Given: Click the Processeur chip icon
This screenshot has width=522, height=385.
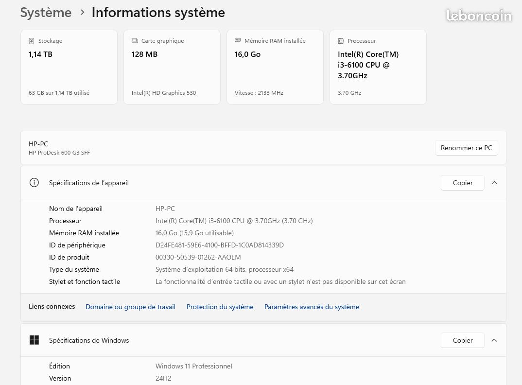Looking at the screenshot, I should point(341,41).
